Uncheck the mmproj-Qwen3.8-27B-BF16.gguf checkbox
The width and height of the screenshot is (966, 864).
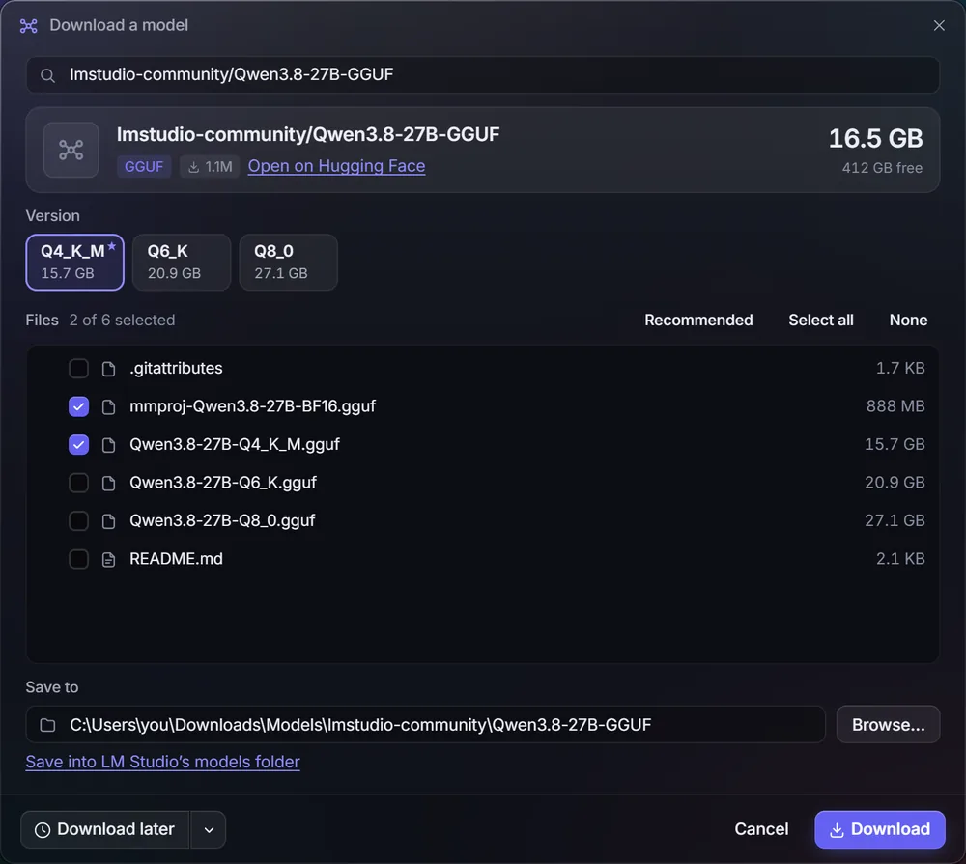pos(78,406)
